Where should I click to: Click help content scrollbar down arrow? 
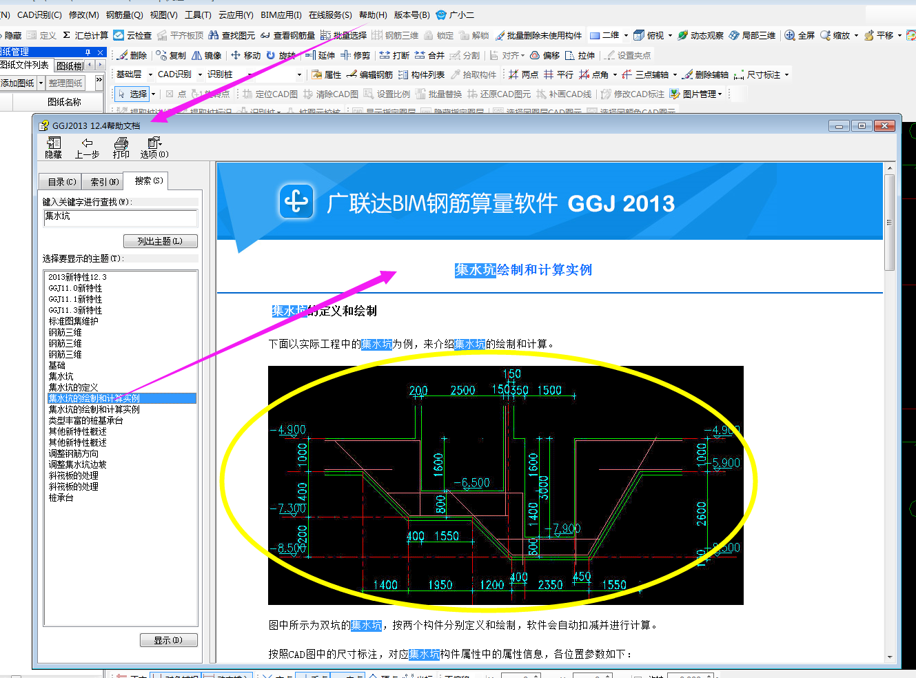[890, 657]
